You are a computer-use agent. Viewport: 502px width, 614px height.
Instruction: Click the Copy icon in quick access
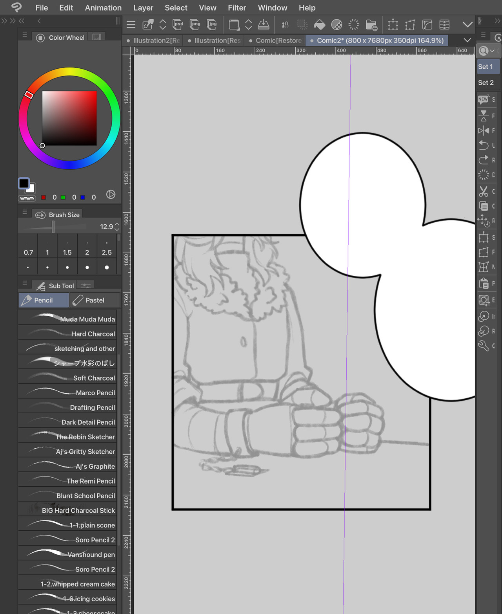[x=484, y=206]
